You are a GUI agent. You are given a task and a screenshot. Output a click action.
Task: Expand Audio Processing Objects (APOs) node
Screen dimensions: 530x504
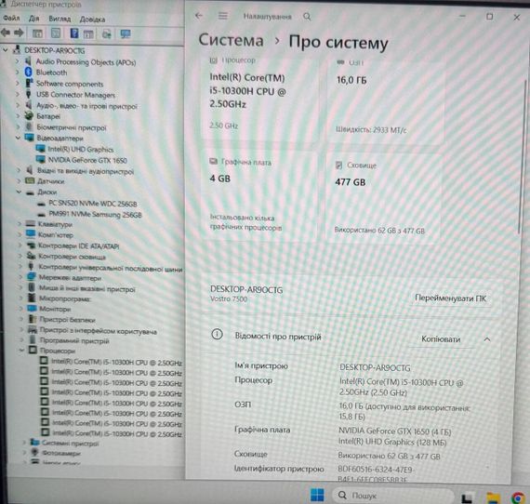click(18, 61)
